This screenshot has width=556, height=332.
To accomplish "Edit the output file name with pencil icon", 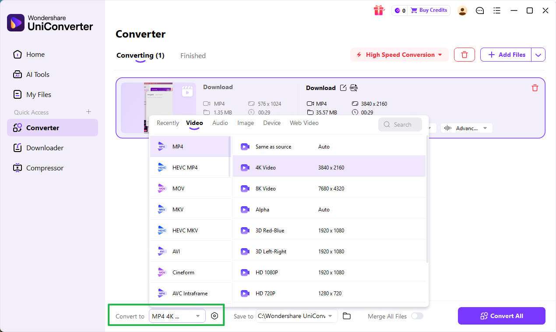I will pyautogui.click(x=343, y=88).
